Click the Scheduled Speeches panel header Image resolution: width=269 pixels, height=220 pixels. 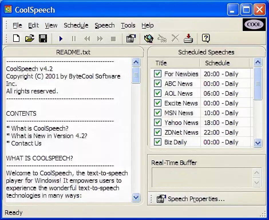click(x=206, y=52)
